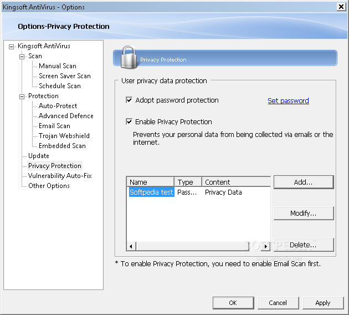
Task: Open the Update options page
Action: point(39,156)
